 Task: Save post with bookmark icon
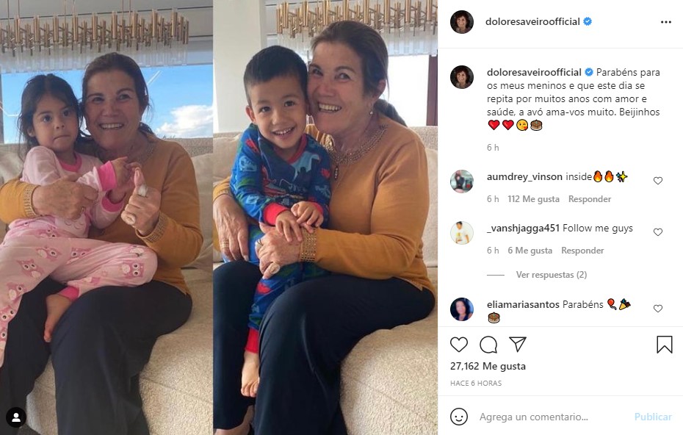(664, 345)
